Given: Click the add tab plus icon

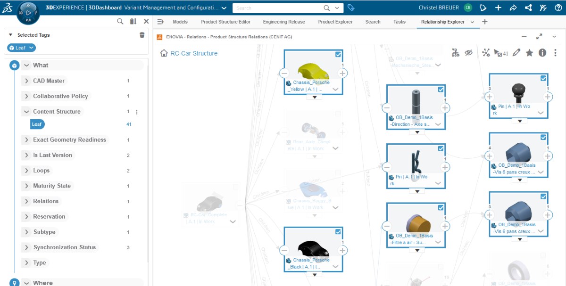Looking at the screenshot, I should click(485, 22).
